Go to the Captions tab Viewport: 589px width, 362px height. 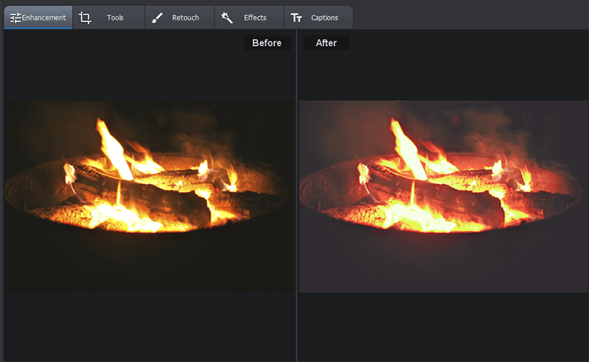[x=319, y=17]
